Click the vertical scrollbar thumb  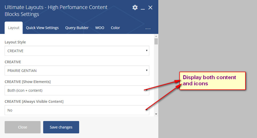(x=156, y=42)
